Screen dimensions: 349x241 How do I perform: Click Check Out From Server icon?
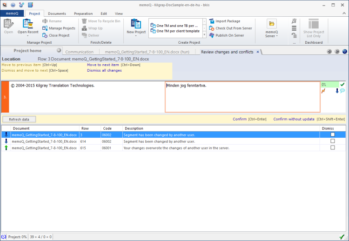pyautogui.click(x=212, y=28)
